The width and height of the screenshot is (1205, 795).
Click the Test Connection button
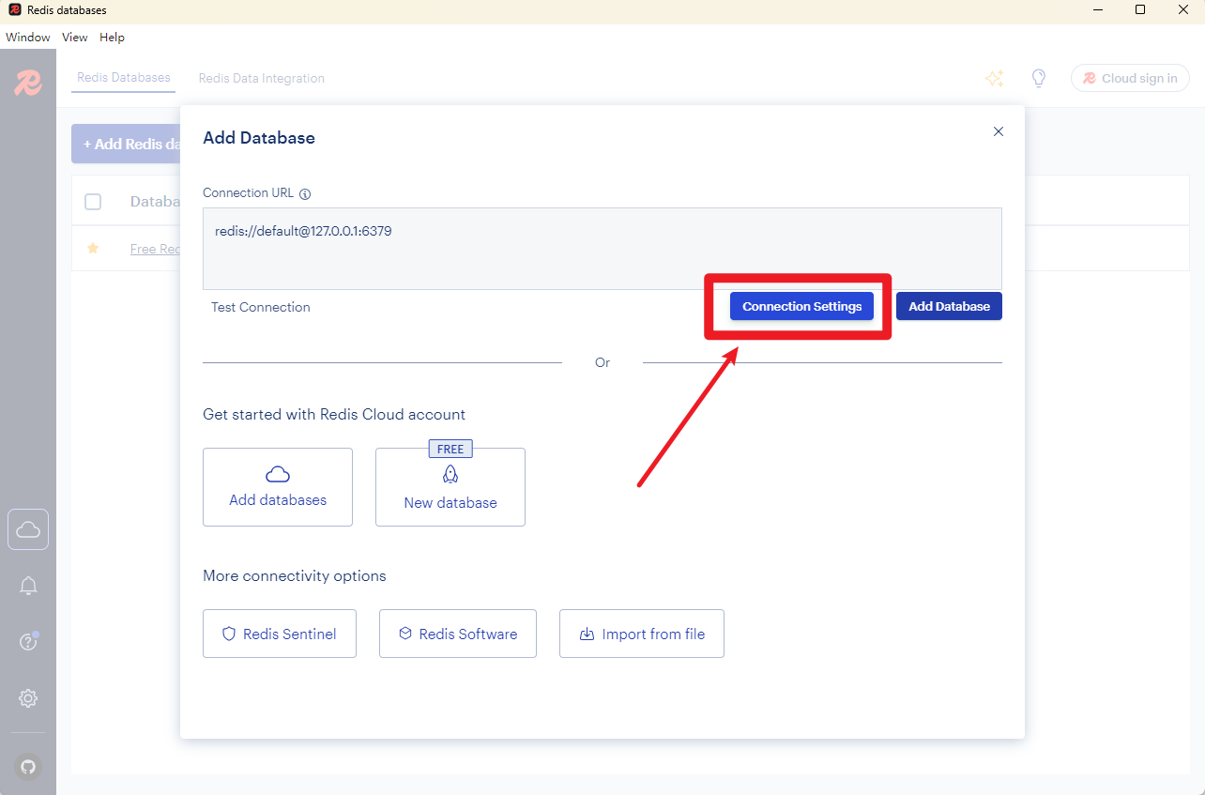[x=261, y=307]
